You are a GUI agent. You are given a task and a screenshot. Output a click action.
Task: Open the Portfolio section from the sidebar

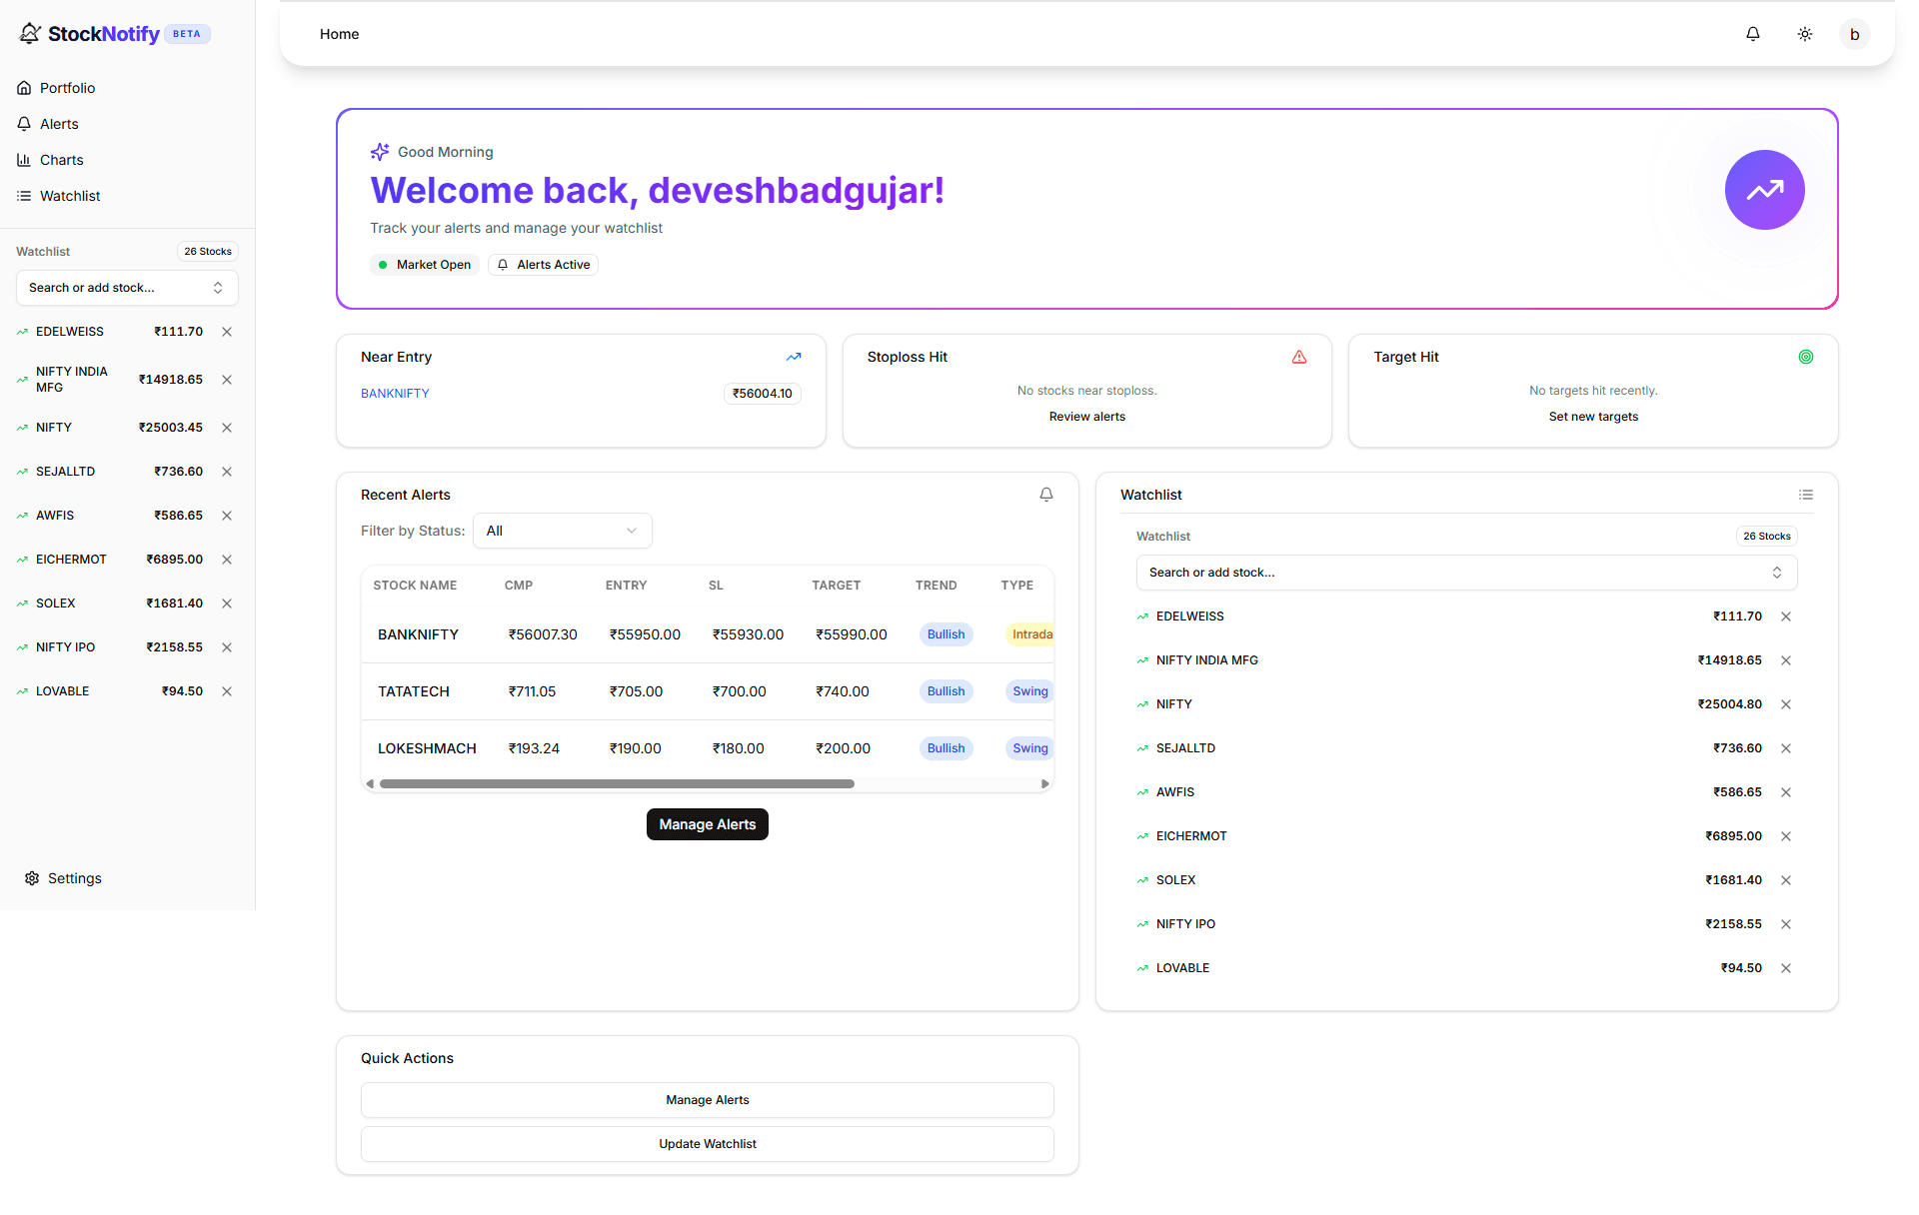[x=66, y=88]
